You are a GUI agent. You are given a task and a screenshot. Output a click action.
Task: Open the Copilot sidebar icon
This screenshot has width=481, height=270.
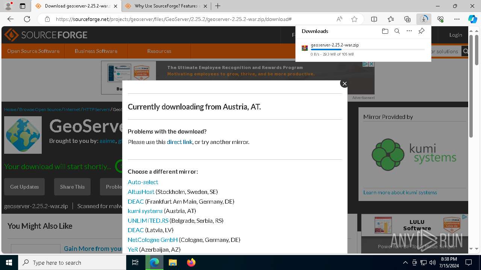click(472, 19)
